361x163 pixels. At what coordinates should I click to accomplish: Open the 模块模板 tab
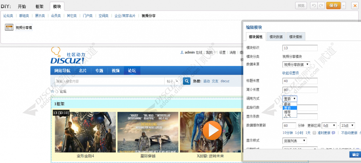pyautogui.click(x=296, y=37)
